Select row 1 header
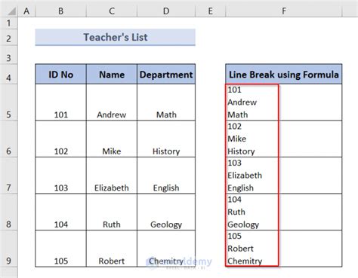The height and width of the screenshot is (278, 358). click(9, 23)
